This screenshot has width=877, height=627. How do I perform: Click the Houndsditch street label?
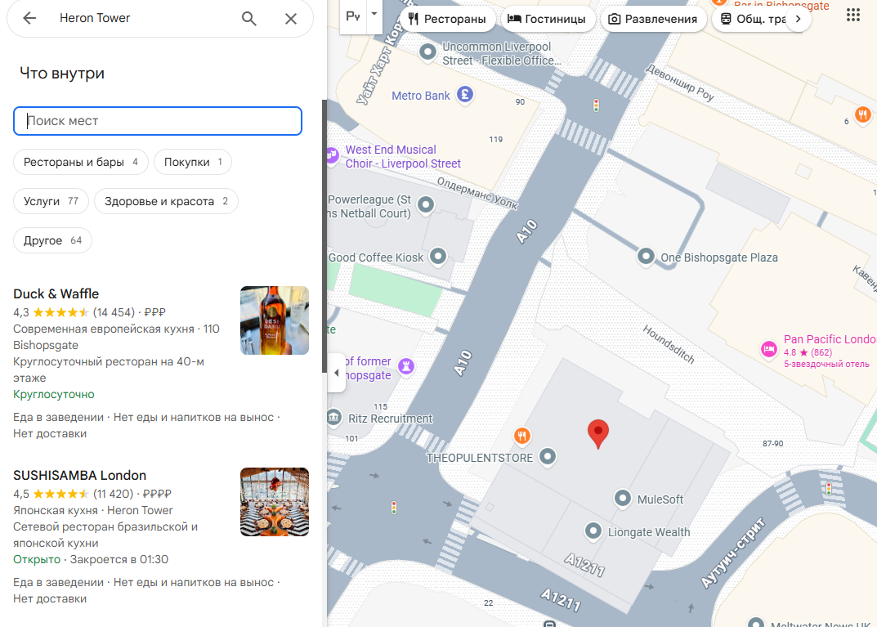tap(669, 344)
